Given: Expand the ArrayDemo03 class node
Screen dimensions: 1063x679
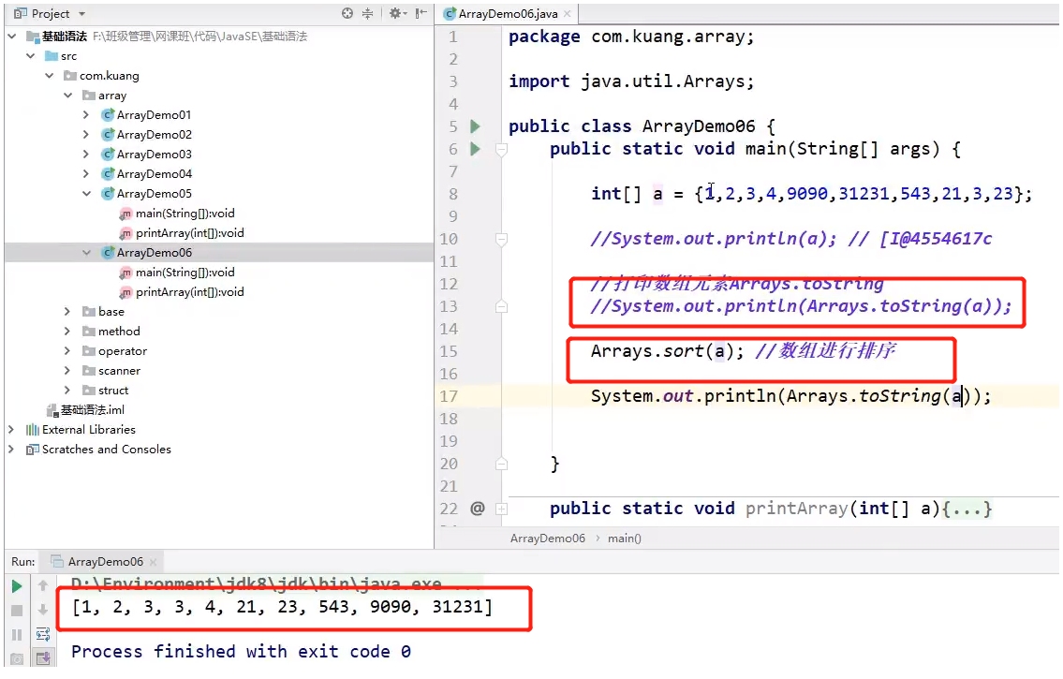Looking at the screenshot, I should point(86,154).
